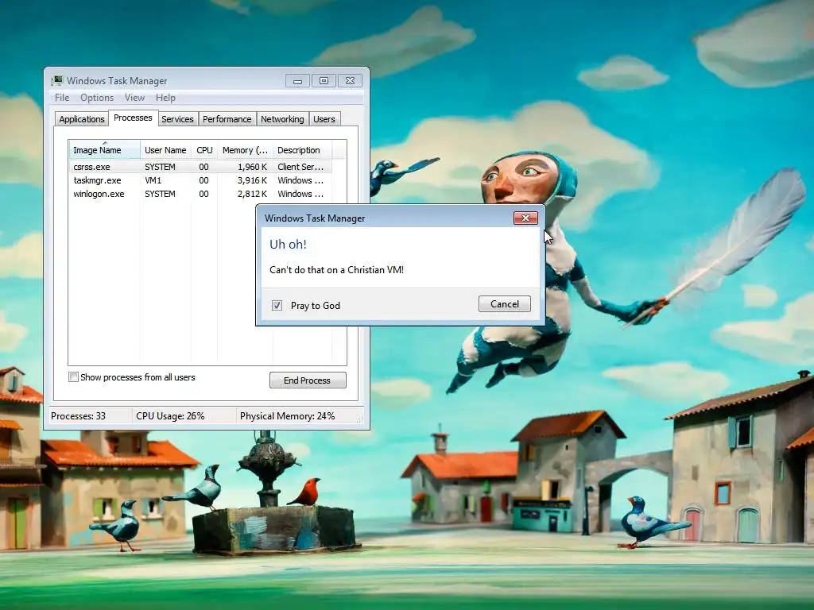Open the Help menu
Viewport: 814px width, 610px height.
[165, 98]
